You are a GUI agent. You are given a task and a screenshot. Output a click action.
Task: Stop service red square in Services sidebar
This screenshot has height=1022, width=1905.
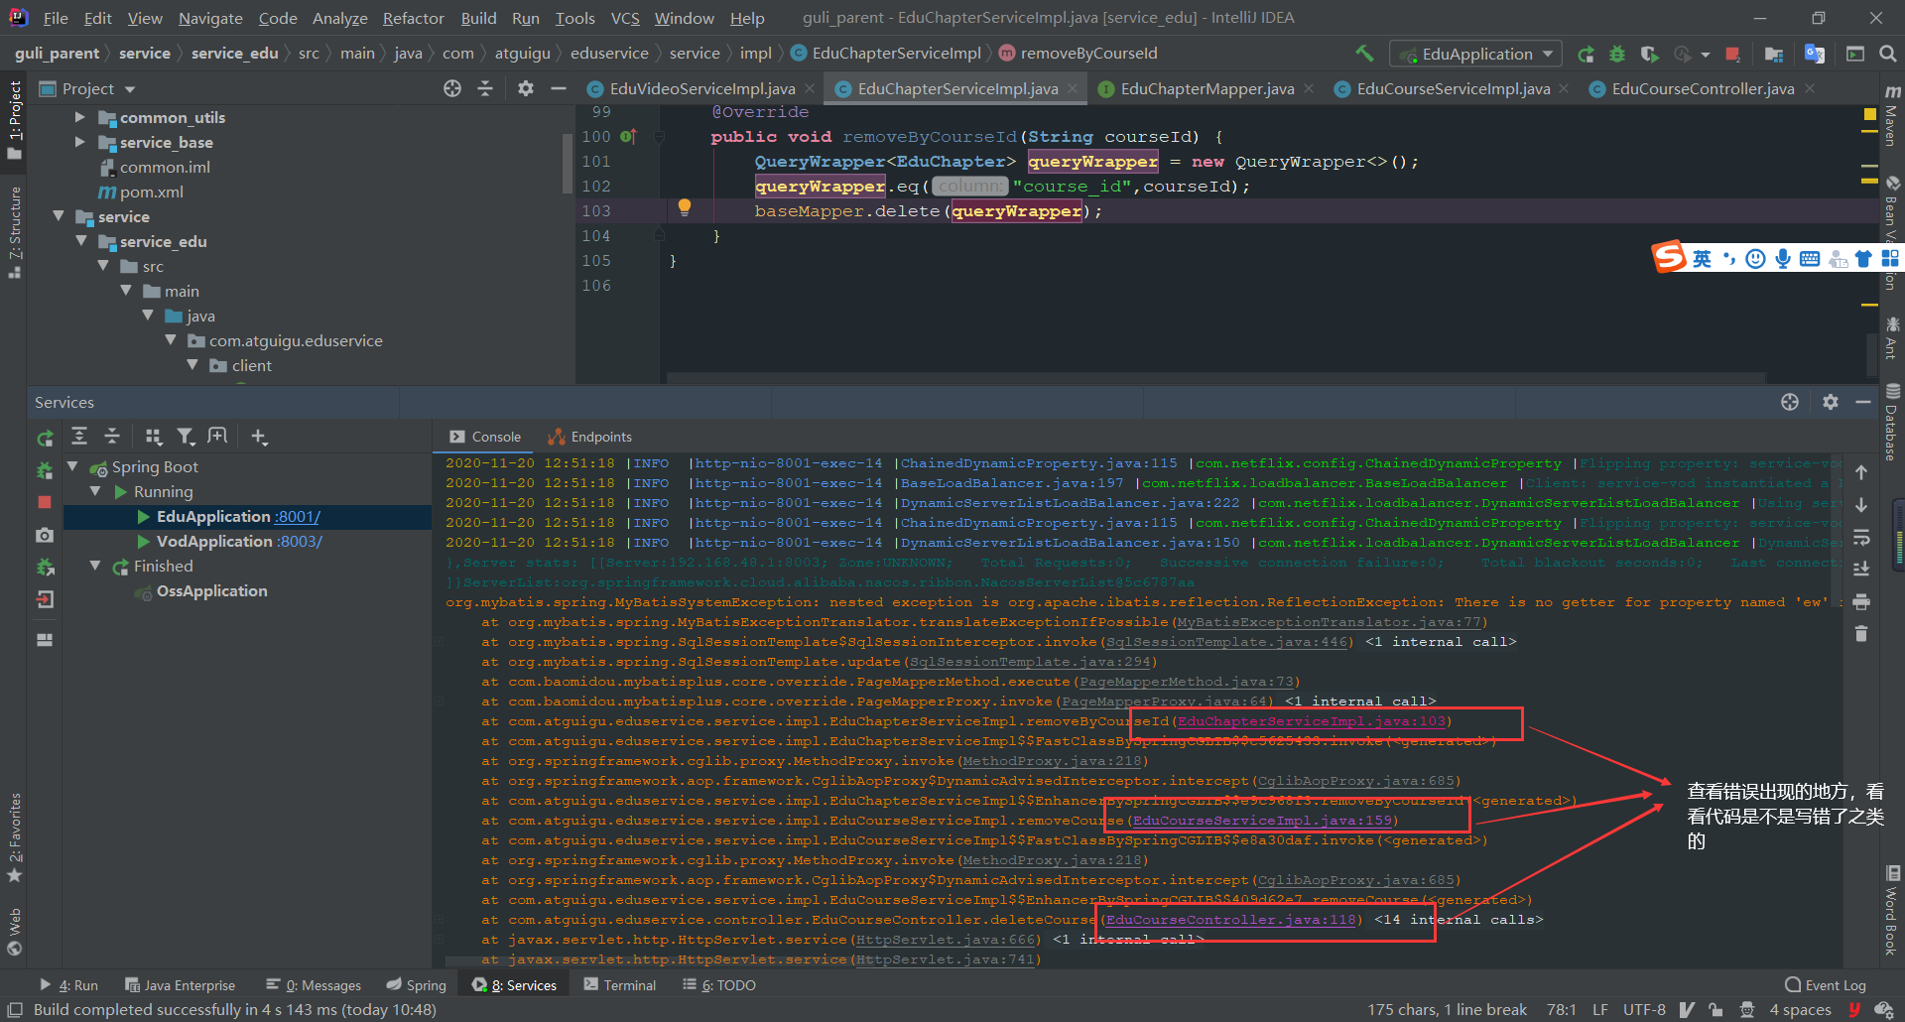point(45,502)
